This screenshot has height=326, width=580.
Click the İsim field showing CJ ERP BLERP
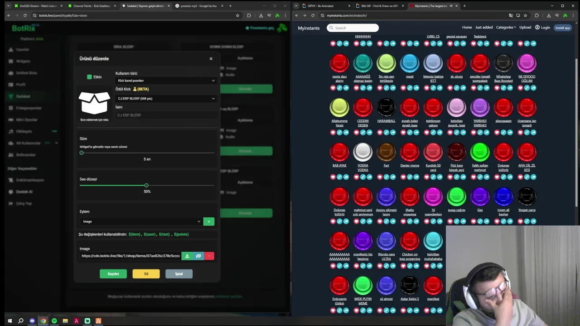pos(166,115)
